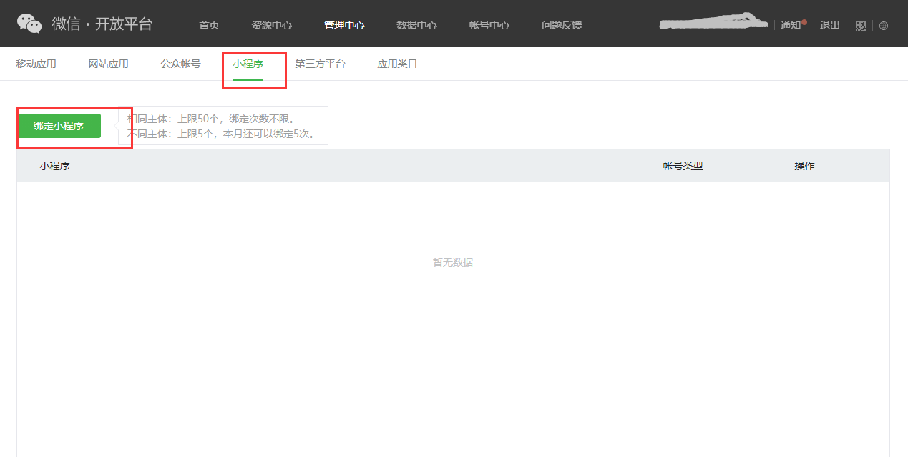The height and width of the screenshot is (457, 908).
Task: Switch to the 第三方平台 tab
Action: click(x=320, y=64)
